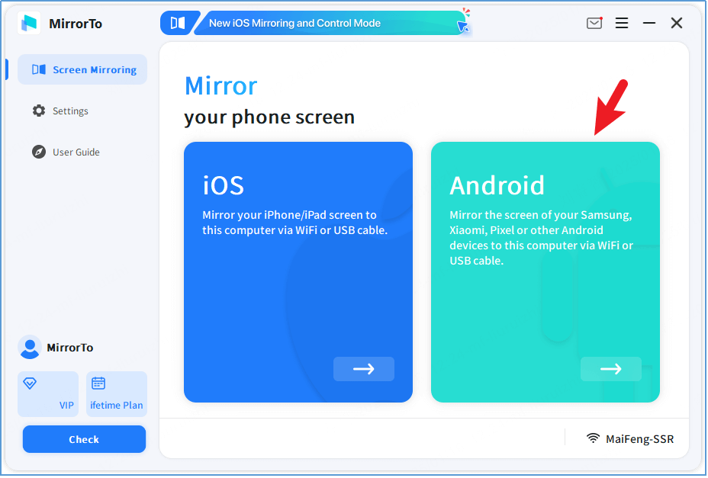Open the mail envelope messages icon

[594, 23]
